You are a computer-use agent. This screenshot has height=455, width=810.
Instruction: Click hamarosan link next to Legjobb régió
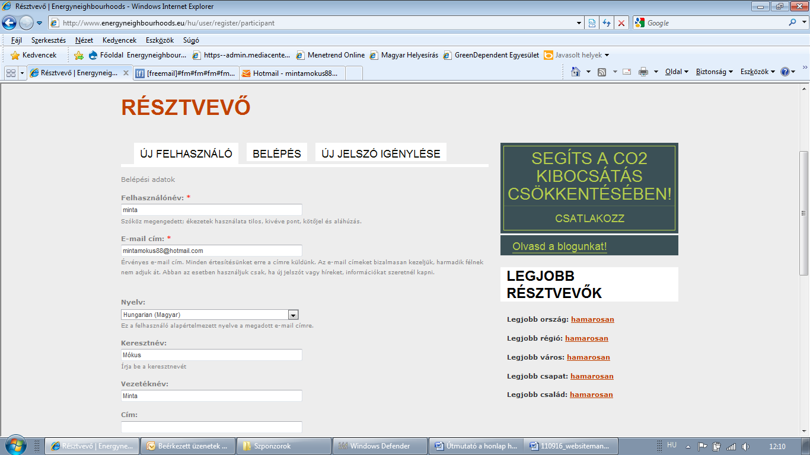(586, 338)
